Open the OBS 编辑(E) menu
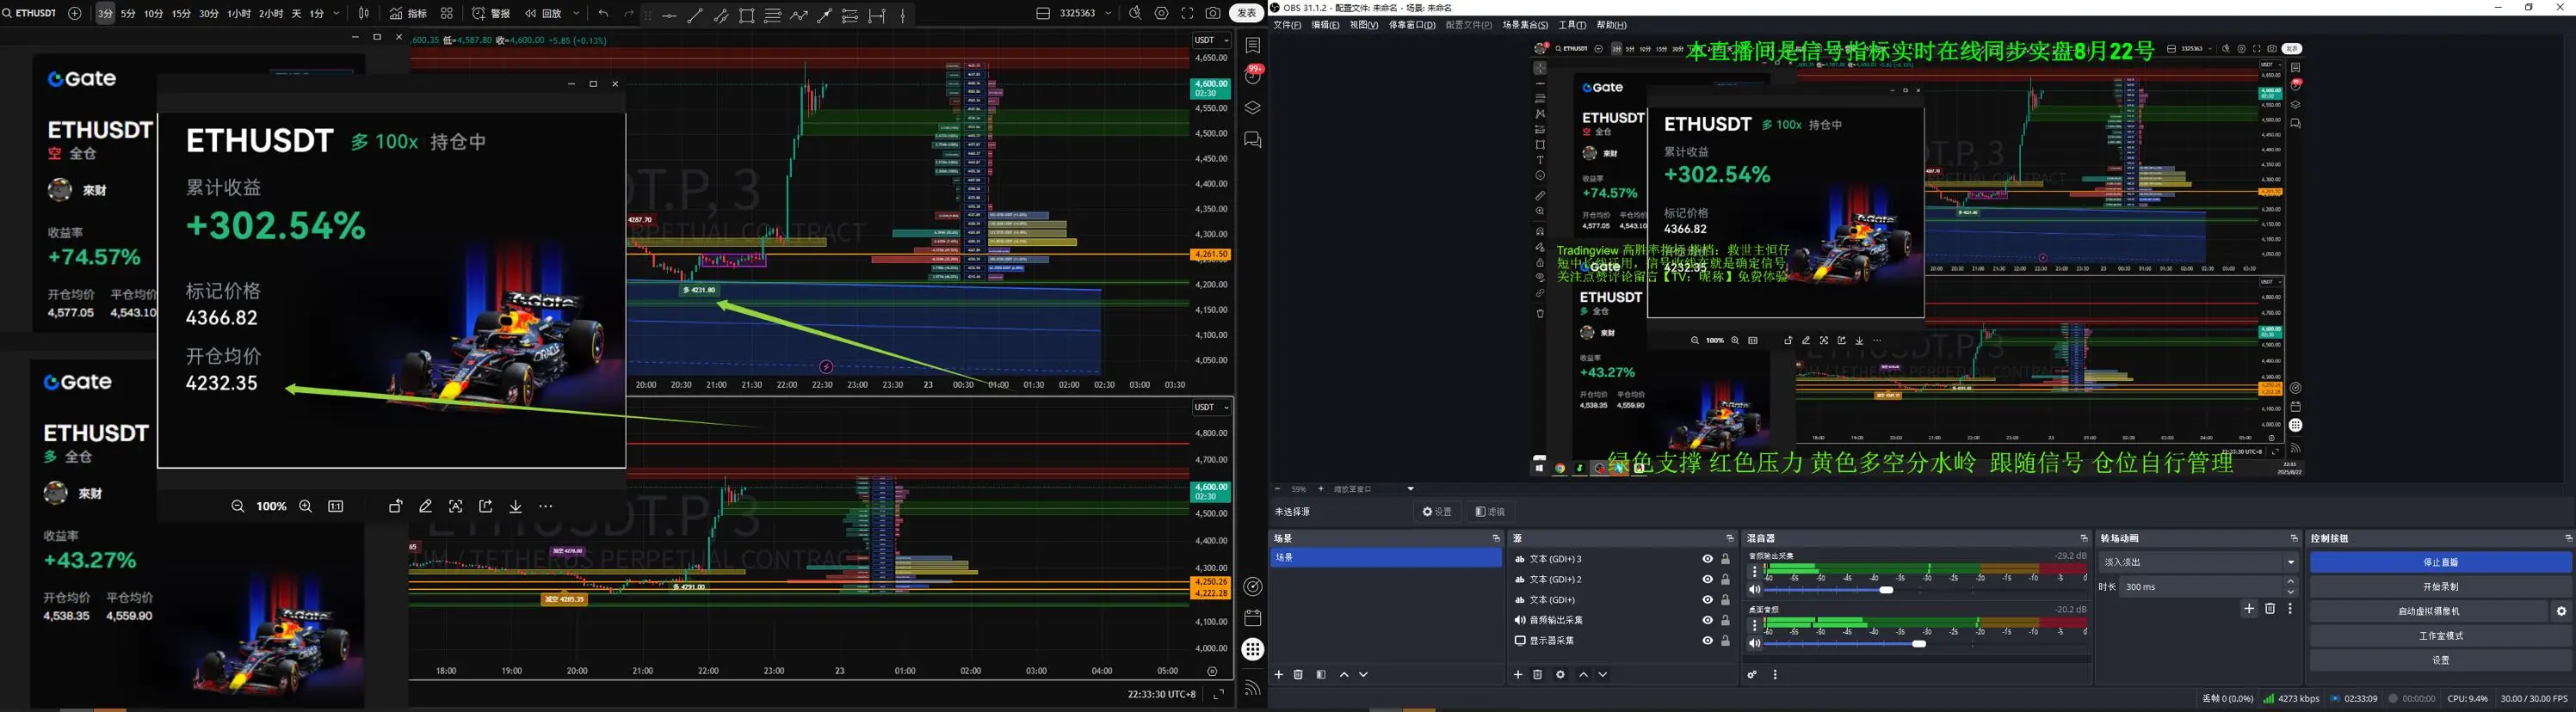The image size is (2576, 712). pyautogui.click(x=1325, y=25)
